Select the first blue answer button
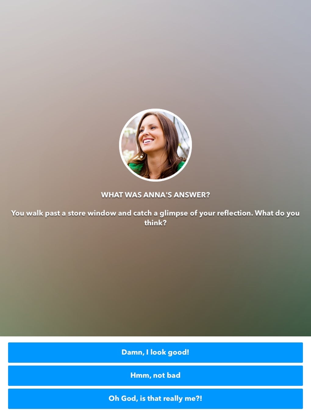 pos(155,352)
